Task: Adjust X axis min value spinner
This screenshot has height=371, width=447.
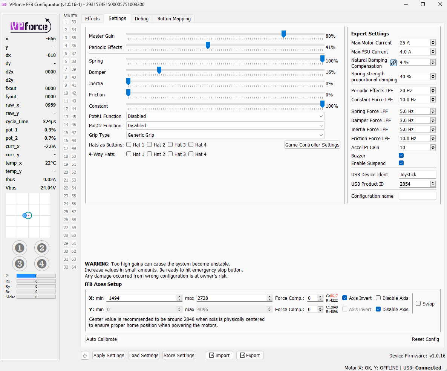Action: 179,298
